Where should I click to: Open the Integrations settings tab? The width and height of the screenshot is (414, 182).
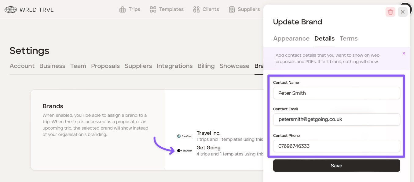(174, 66)
